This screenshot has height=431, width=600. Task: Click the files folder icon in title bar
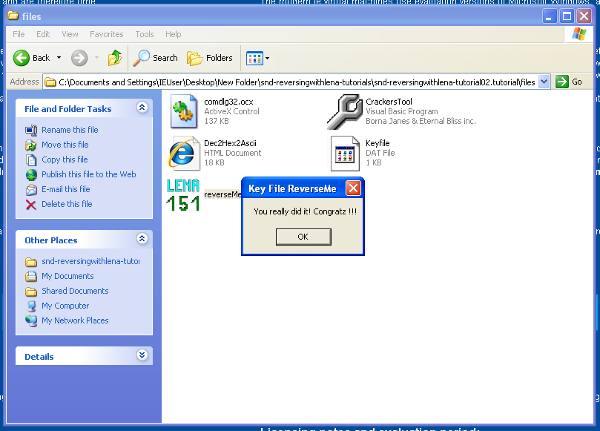[x=13, y=16]
